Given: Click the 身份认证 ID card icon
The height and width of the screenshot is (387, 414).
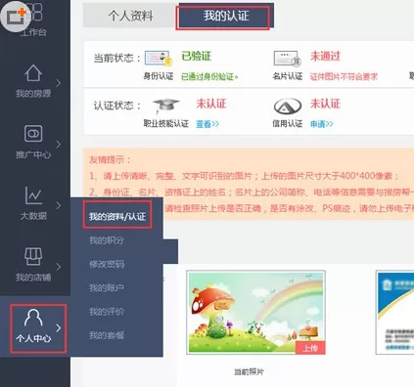Looking at the screenshot, I should coord(159,59).
